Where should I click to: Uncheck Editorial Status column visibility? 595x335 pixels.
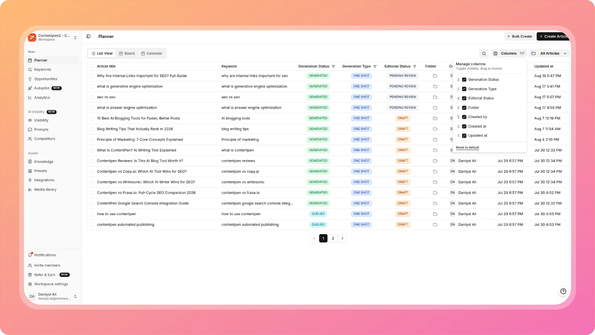(x=464, y=99)
